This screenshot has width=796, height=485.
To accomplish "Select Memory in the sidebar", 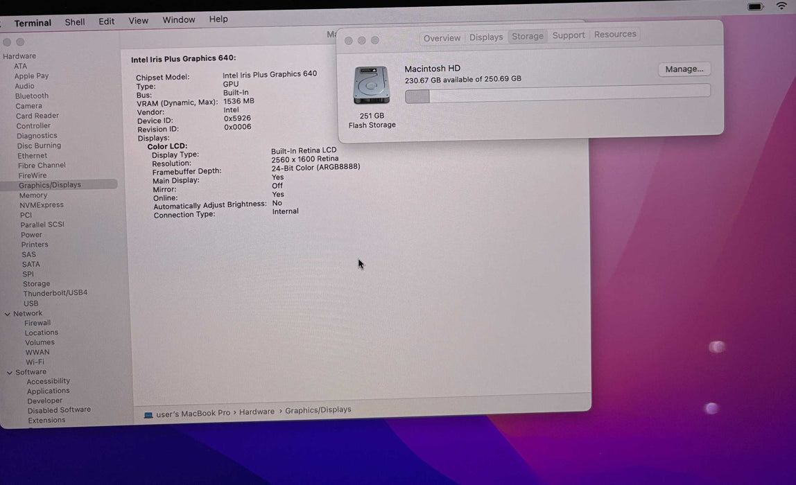I will click(x=33, y=195).
